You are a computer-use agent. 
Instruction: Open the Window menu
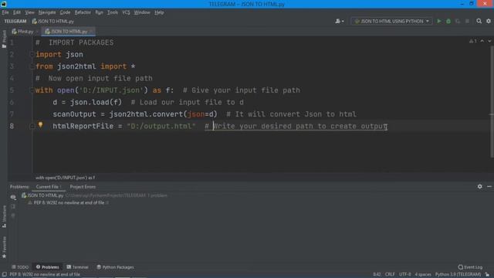tap(142, 12)
